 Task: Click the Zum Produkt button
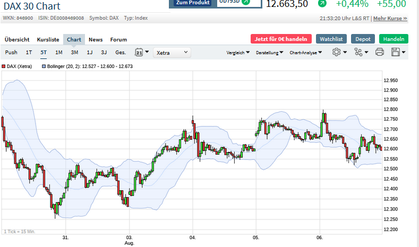click(192, 3)
